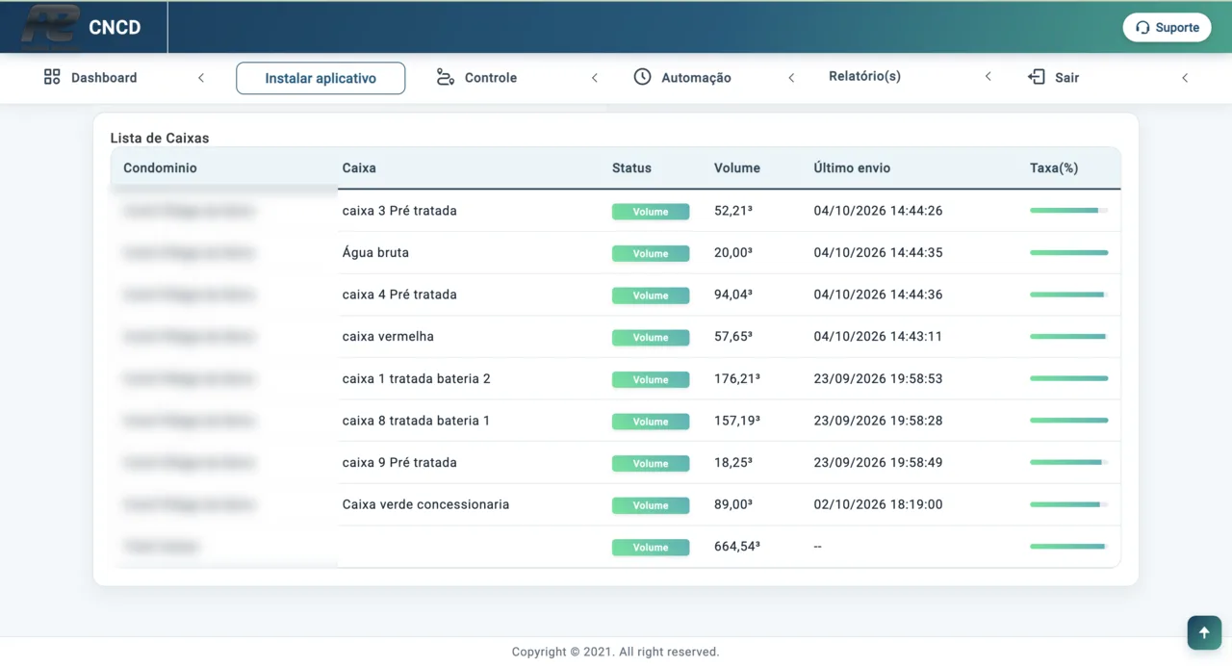Click the Suporte headset icon
Screen dimensions: 1232x667
coord(1142,28)
